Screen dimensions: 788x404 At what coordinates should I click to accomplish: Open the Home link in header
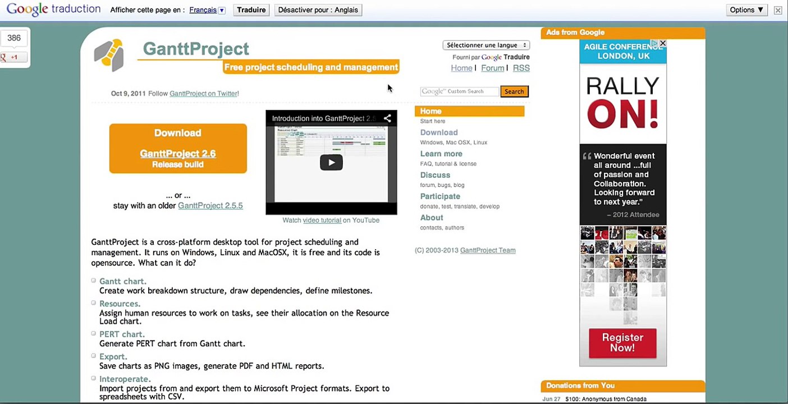point(461,68)
